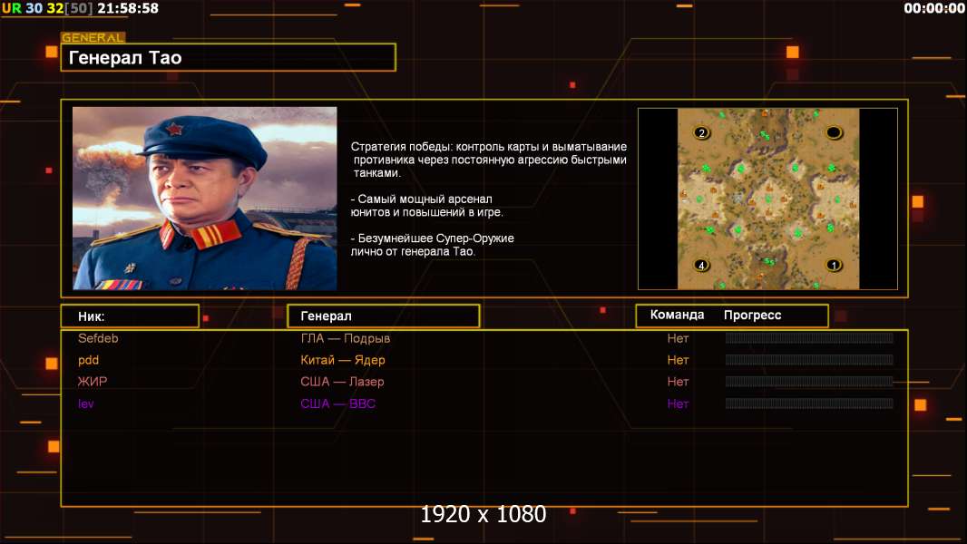967x544 pixels.
Task: Click the Самый мощный арсенал bullet text
Action: coord(426,206)
